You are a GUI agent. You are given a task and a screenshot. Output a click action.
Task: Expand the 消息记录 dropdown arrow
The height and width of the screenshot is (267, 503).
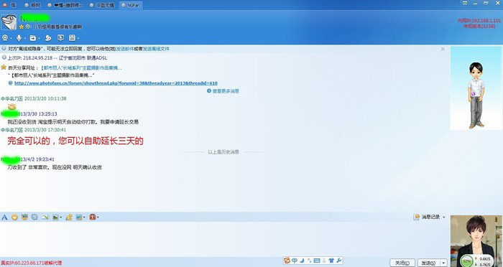(x=444, y=217)
